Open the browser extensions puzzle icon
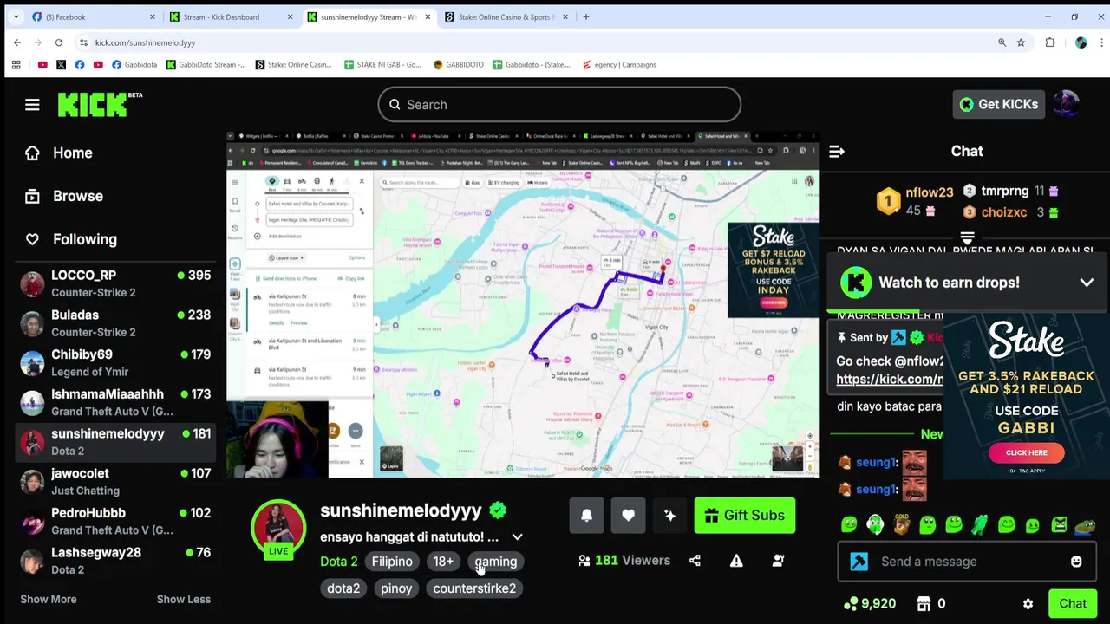1110x624 pixels. (x=1050, y=42)
